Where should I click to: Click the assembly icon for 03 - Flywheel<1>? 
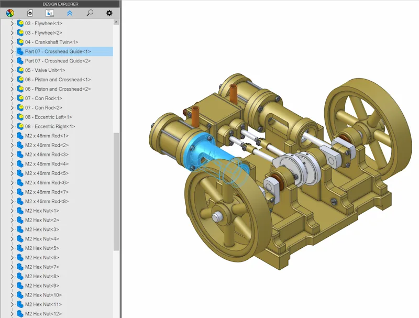(20, 23)
